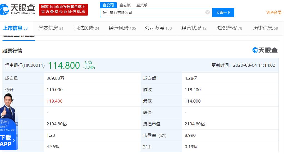This screenshot has width=284, height=154.
Task: Open the TianYanCha logo homepage
Action: [18, 9]
